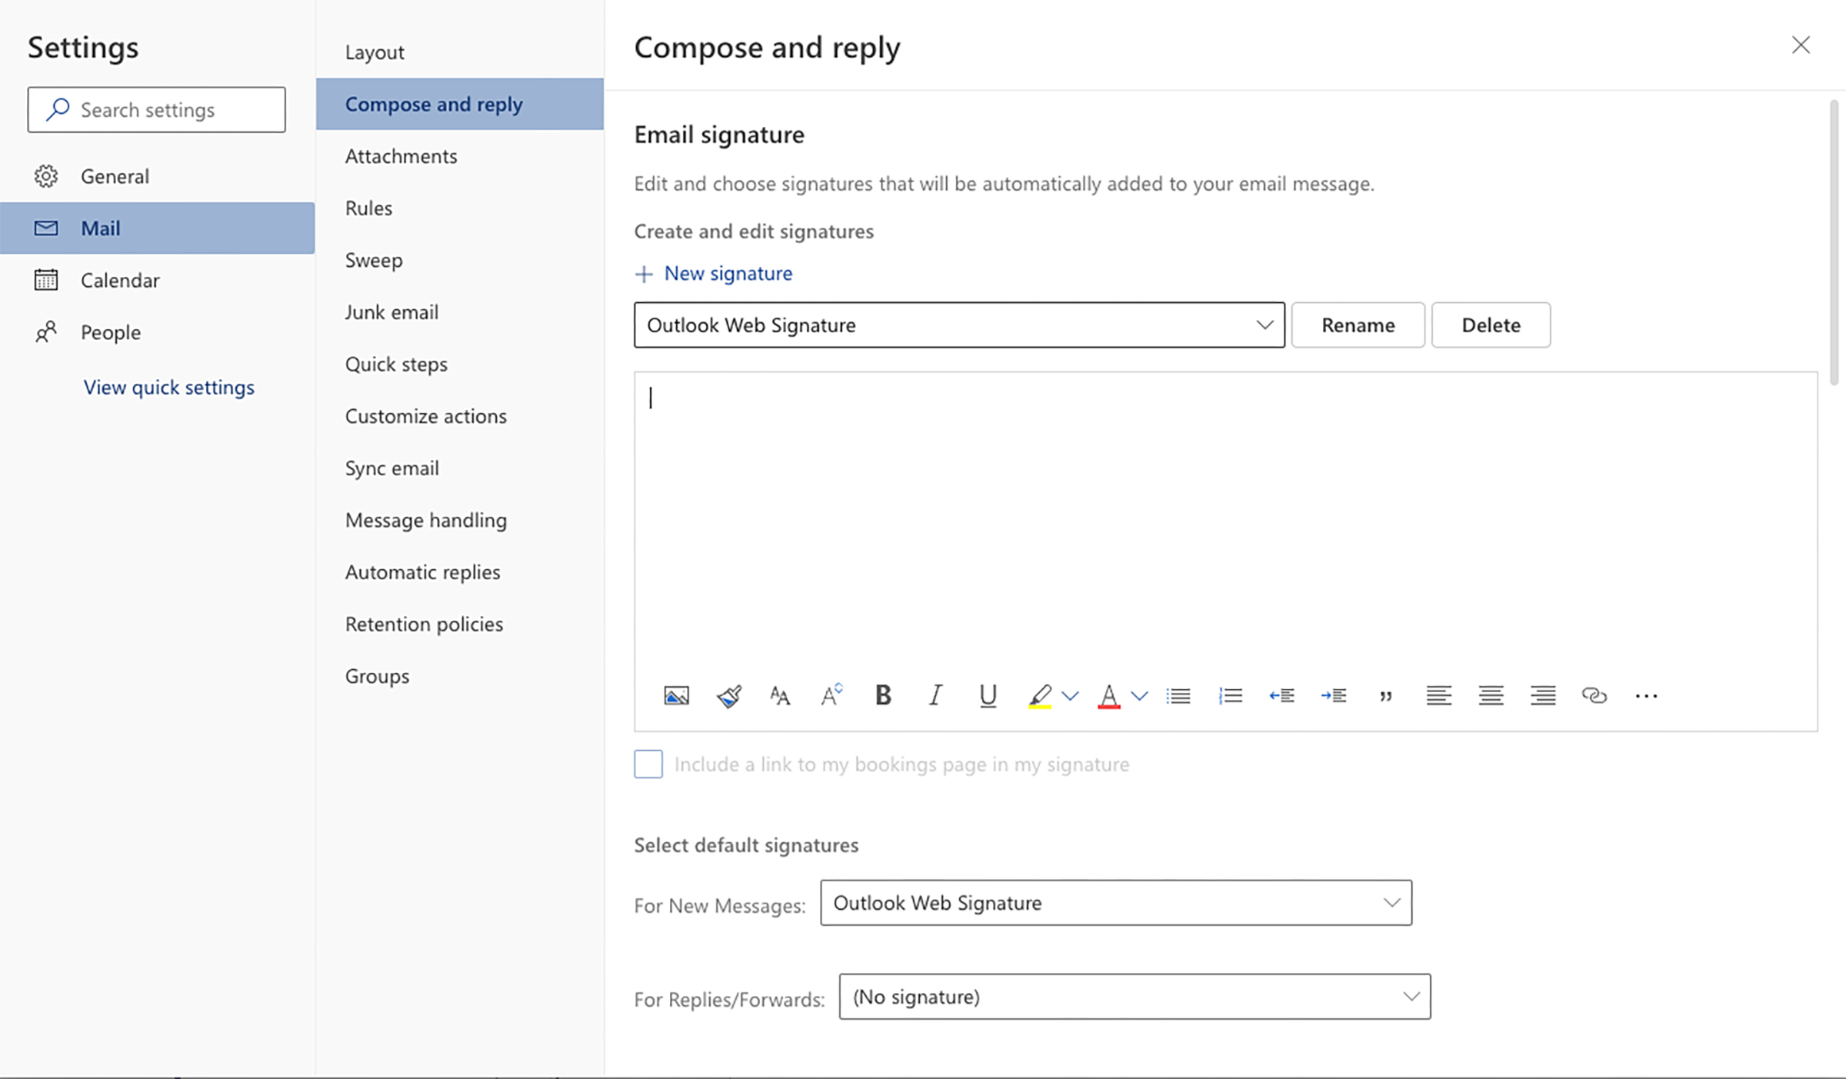Viewport: 1846px width, 1079px height.
Task: Click the Delete signature button
Action: pyautogui.click(x=1490, y=324)
